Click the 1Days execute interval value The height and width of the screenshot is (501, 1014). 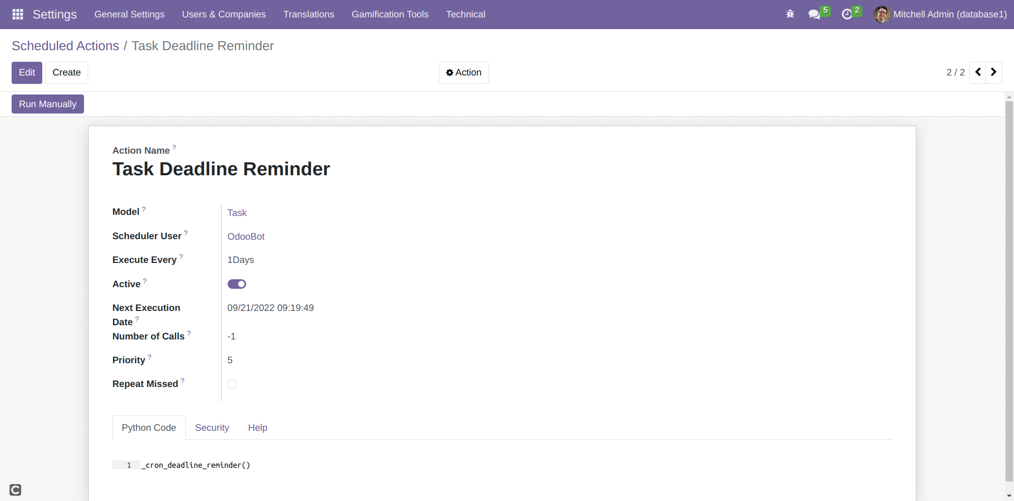pos(241,260)
